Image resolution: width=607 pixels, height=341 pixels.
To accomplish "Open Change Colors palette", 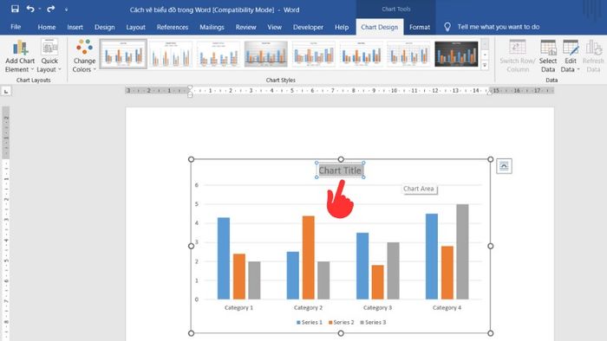I will pos(84,56).
